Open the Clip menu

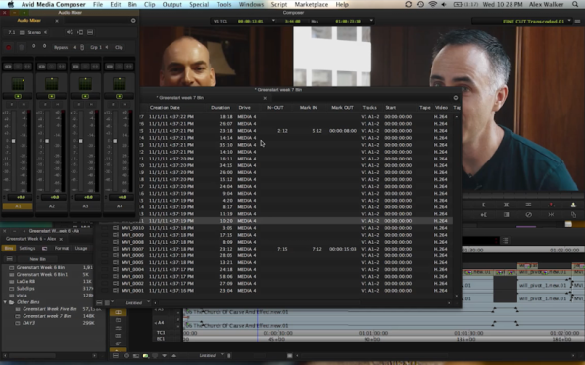click(x=149, y=4)
